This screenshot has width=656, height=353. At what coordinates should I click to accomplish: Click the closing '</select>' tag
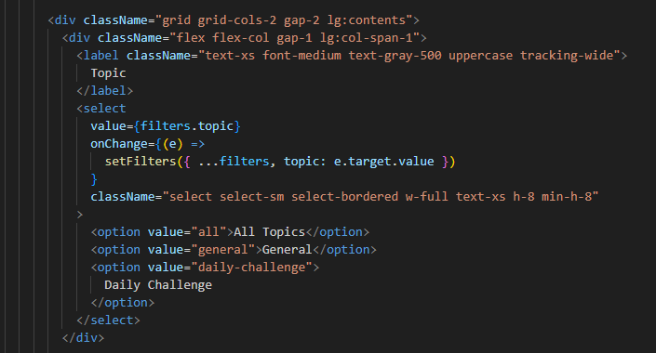click(108, 320)
